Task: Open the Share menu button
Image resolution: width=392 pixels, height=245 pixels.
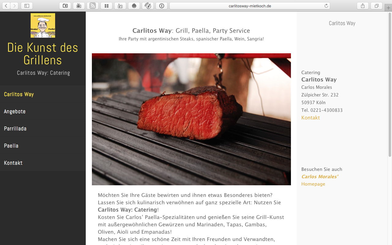Action: (363, 6)
